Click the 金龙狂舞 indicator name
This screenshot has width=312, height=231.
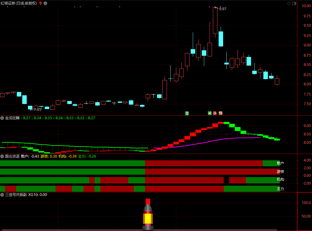click(x=12, y=118)
